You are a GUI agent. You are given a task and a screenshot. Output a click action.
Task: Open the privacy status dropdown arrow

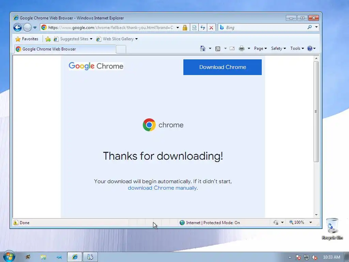282,222
